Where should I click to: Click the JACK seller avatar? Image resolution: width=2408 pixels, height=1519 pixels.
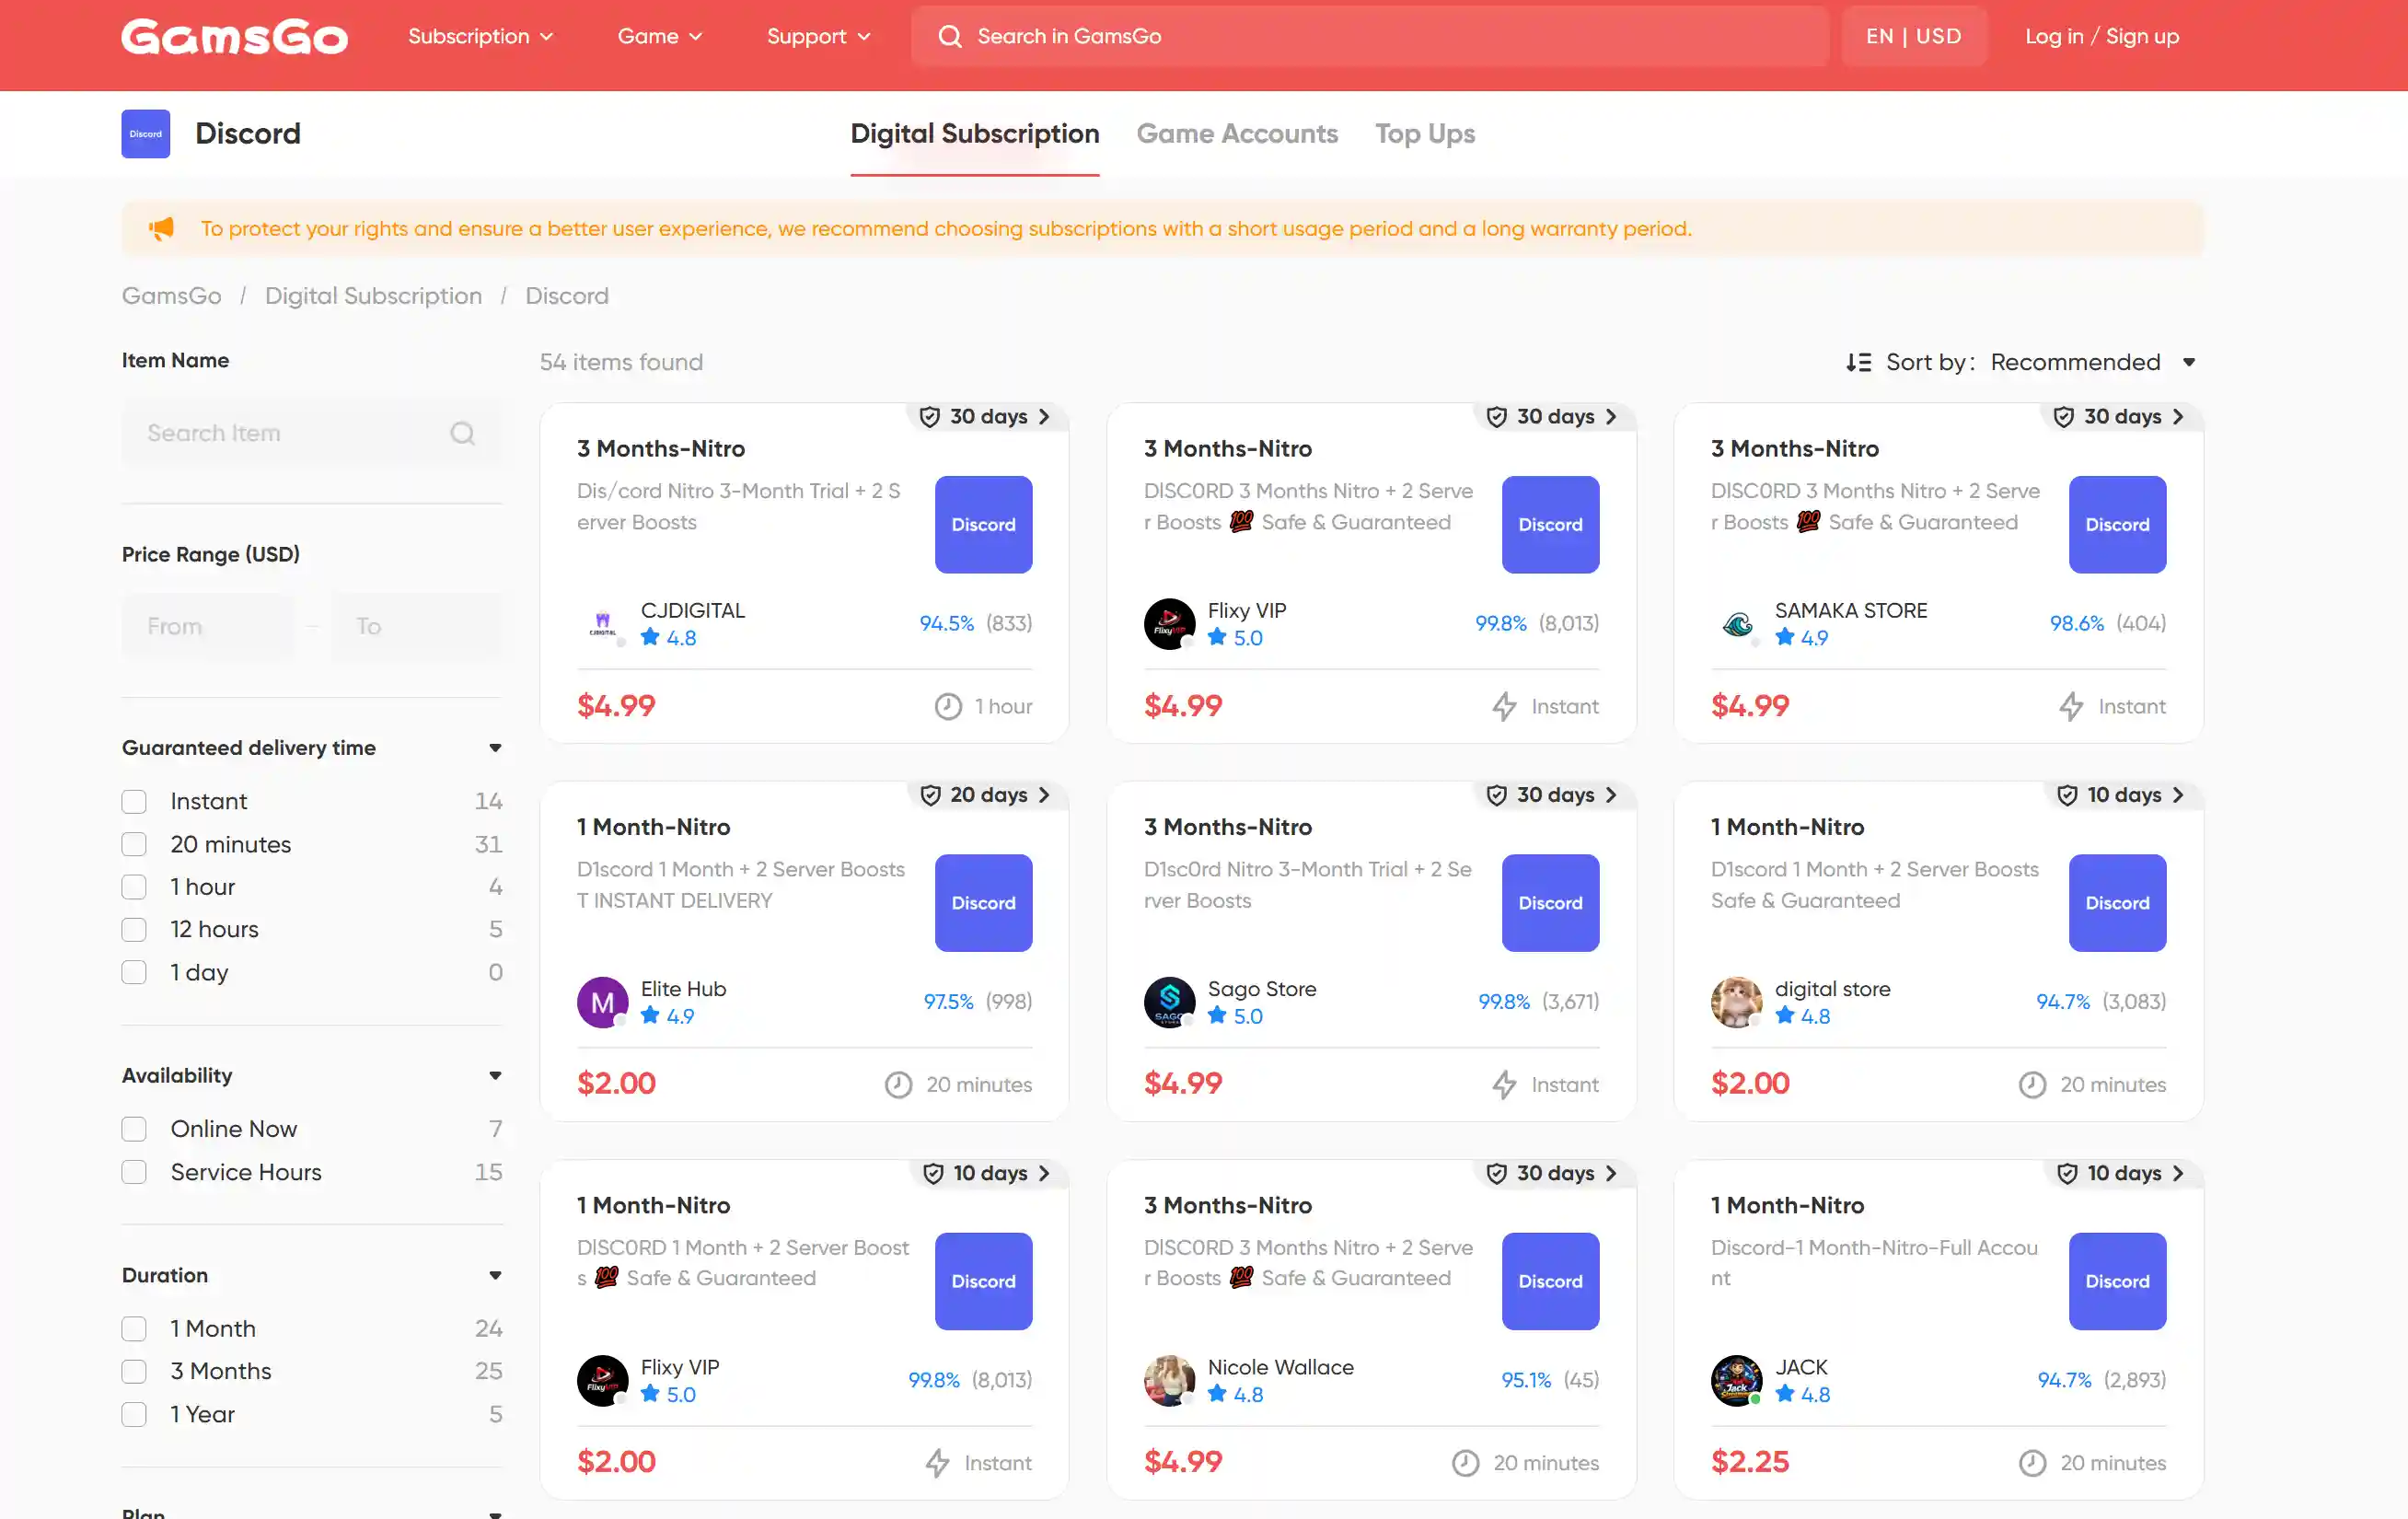click(x=1736, y=1380)
